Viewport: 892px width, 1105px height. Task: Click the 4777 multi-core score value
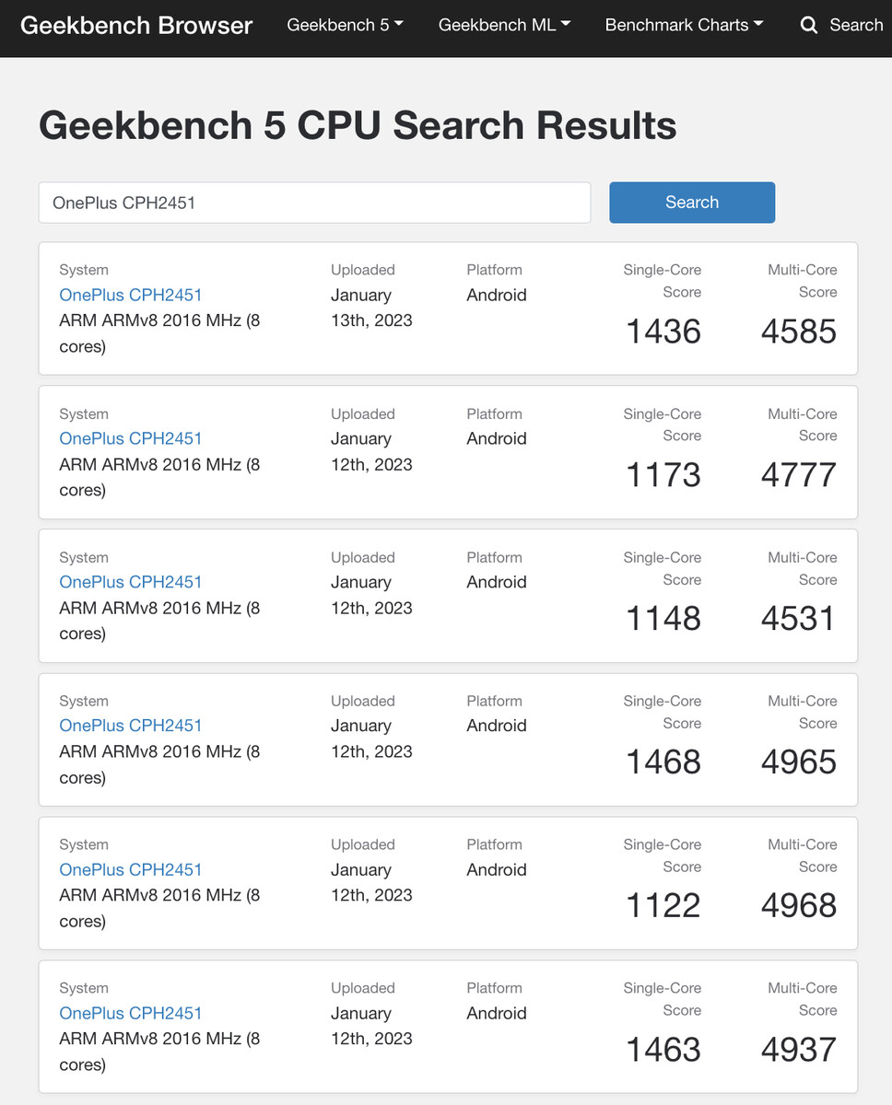[799, 475]
